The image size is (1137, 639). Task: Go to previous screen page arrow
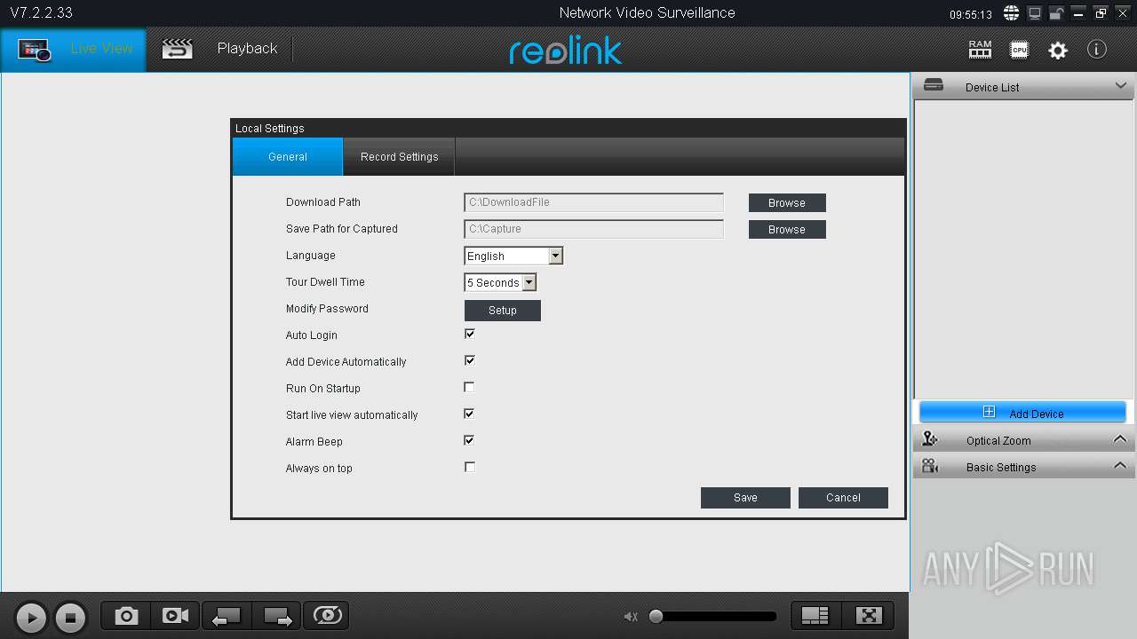pyautogui.click(x=227, y=616)
